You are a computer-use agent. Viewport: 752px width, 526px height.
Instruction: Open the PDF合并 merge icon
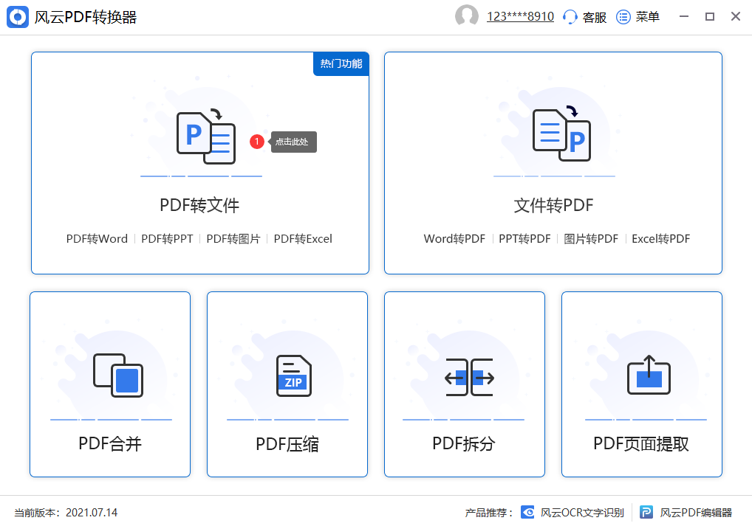[117, 376]
